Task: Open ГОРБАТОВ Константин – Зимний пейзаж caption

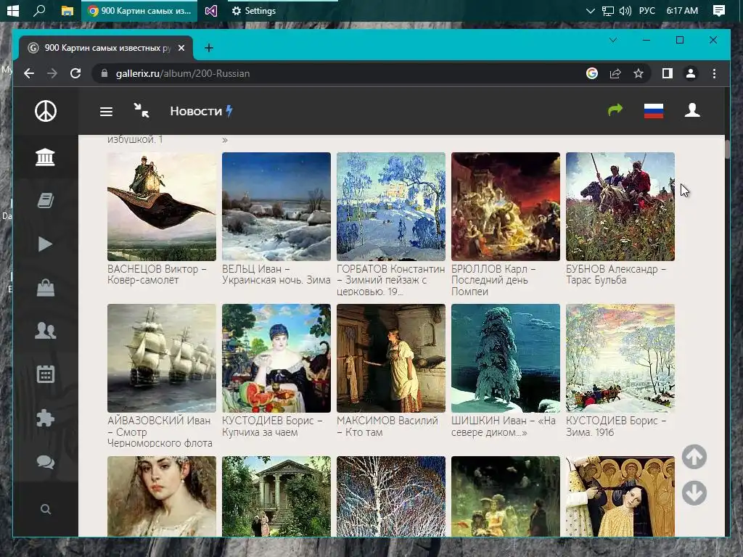Action: point(391,280)
